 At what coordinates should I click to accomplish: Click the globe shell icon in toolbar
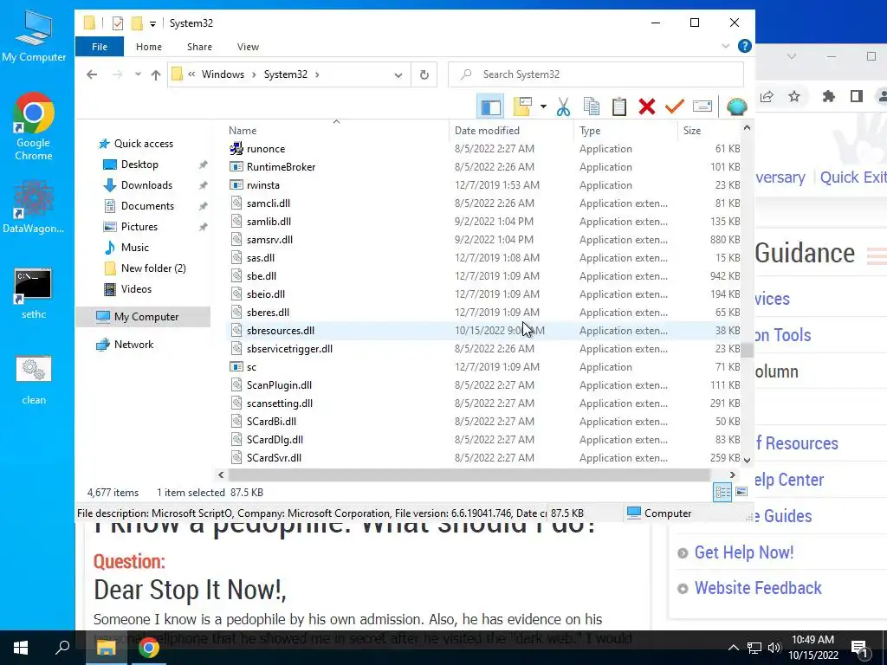736,107
